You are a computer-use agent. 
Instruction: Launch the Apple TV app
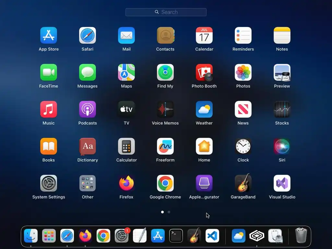126,109
